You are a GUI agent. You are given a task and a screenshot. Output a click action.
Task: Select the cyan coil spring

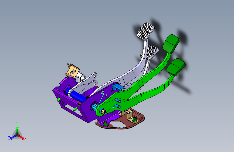click(x=95, y=107)
